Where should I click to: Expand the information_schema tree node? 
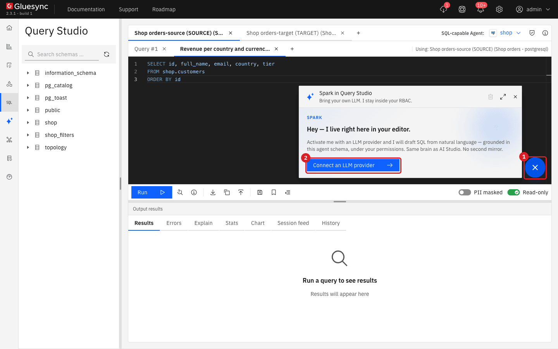28,73
